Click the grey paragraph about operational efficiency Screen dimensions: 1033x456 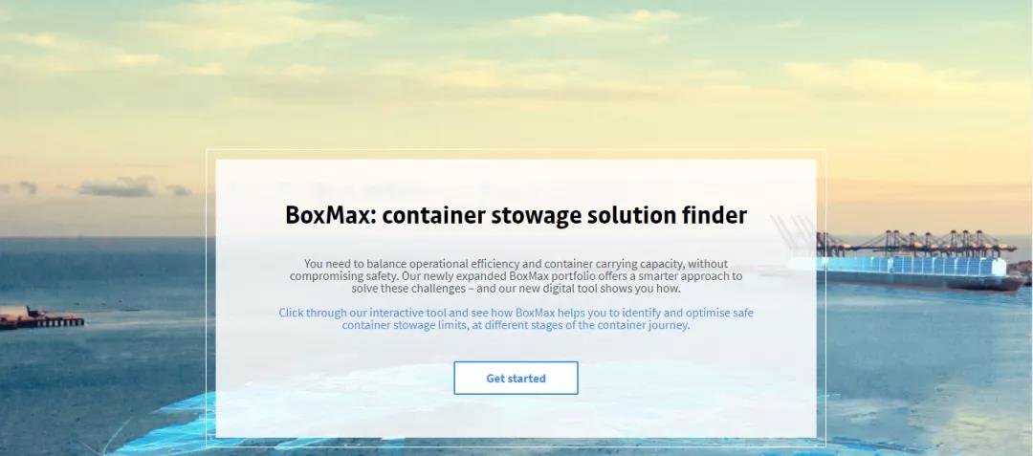click(516, 275)
